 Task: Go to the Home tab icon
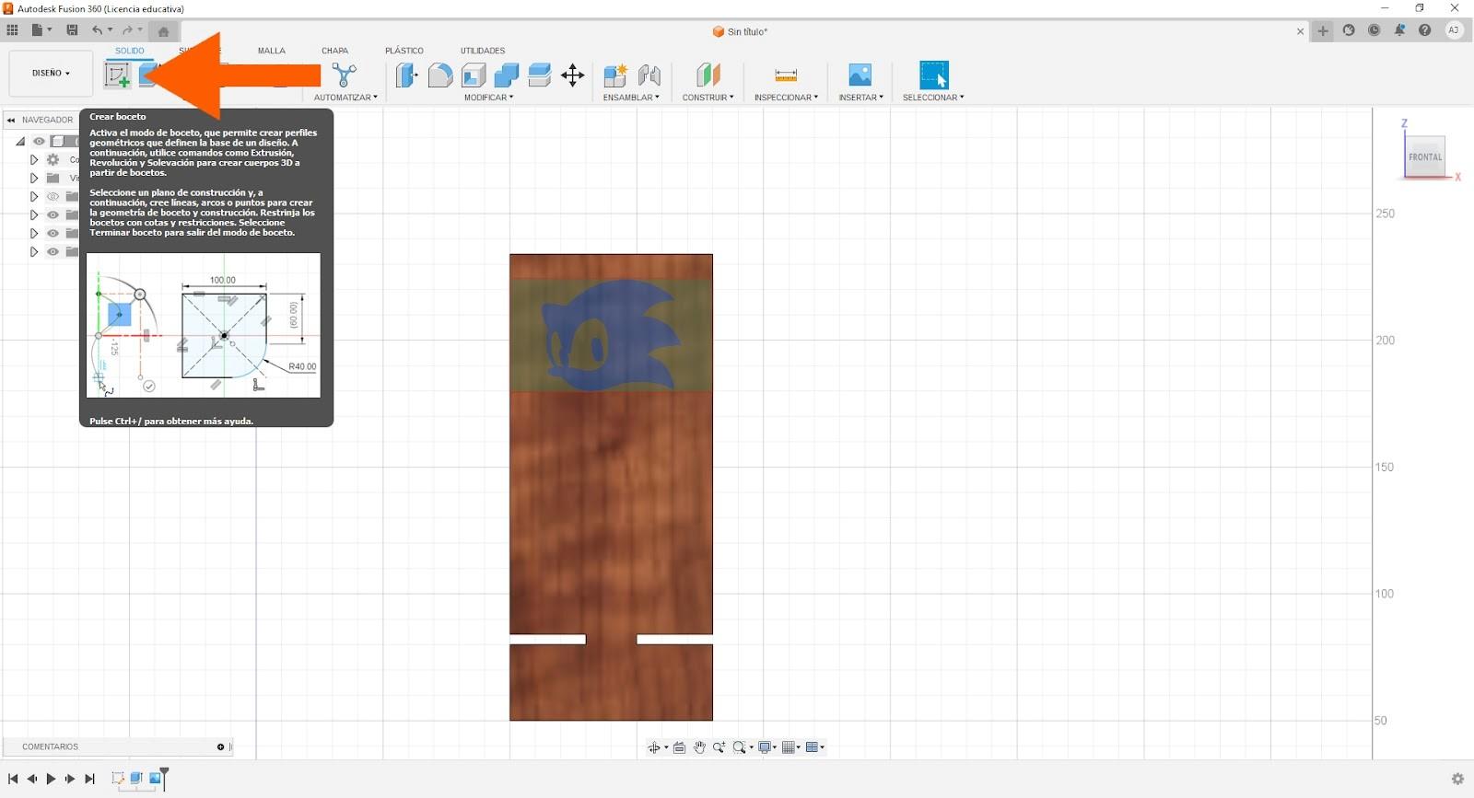163,31
